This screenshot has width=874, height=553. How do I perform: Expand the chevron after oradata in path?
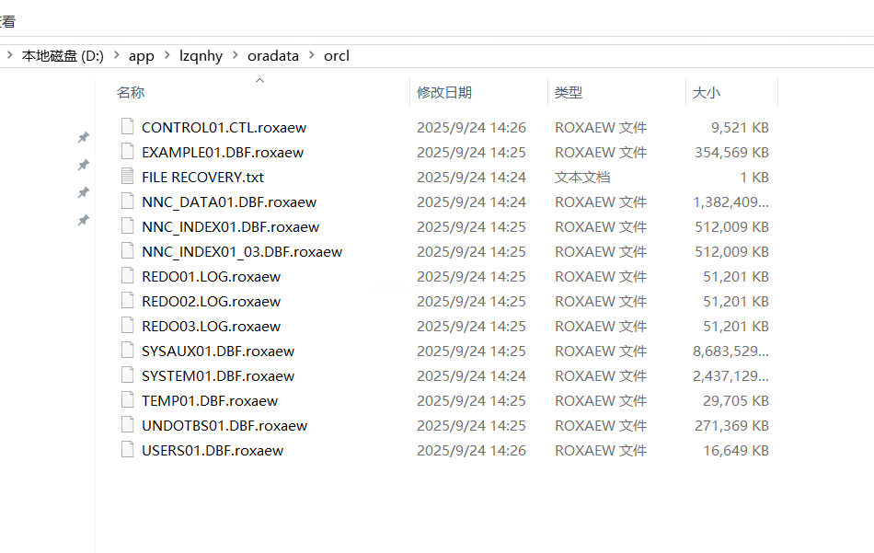311,56
